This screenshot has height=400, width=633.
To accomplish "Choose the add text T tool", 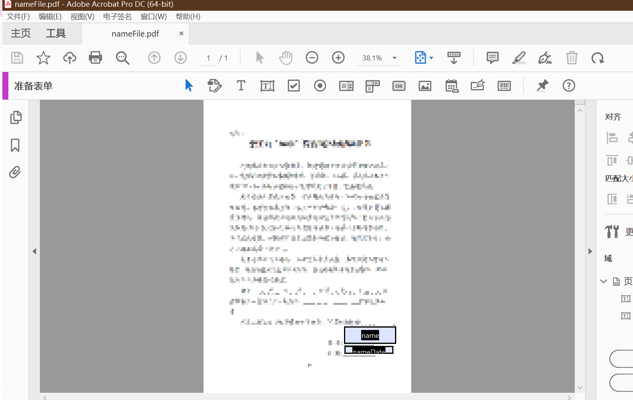I will 241,86.
